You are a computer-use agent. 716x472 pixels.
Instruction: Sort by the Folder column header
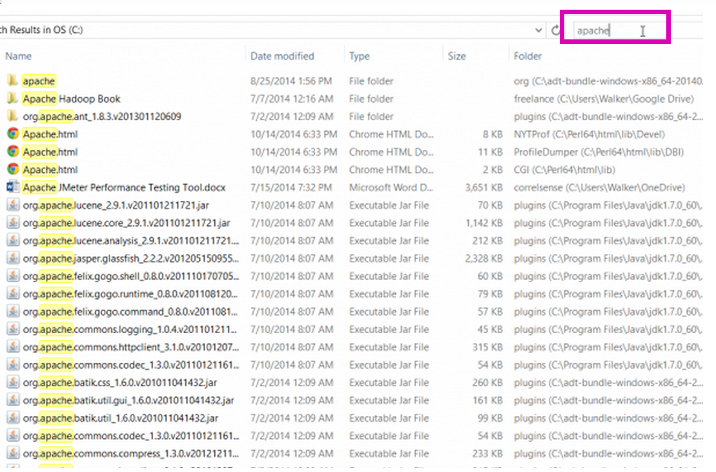click(527, 56)
